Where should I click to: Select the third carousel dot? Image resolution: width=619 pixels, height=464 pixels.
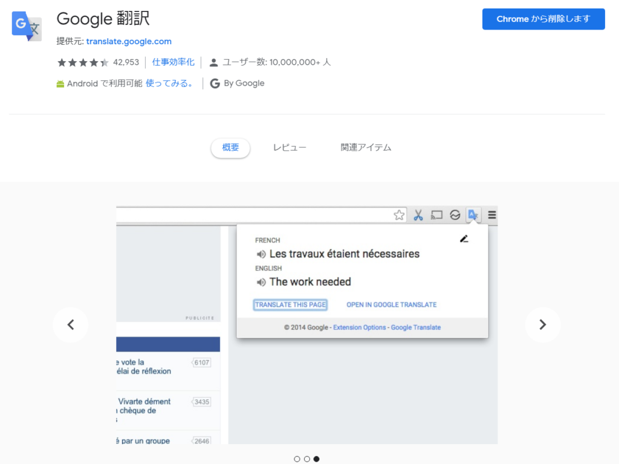point(316,459)
